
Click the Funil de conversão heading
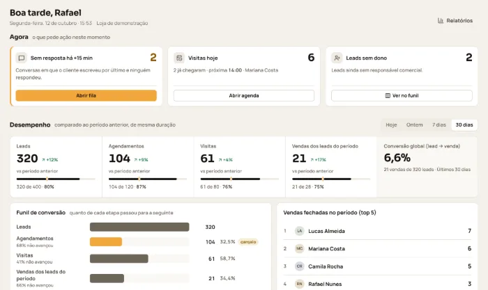(x=40, y=213)
